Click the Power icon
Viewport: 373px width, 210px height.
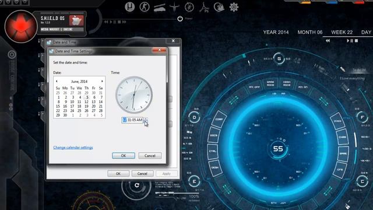[180, 19]
